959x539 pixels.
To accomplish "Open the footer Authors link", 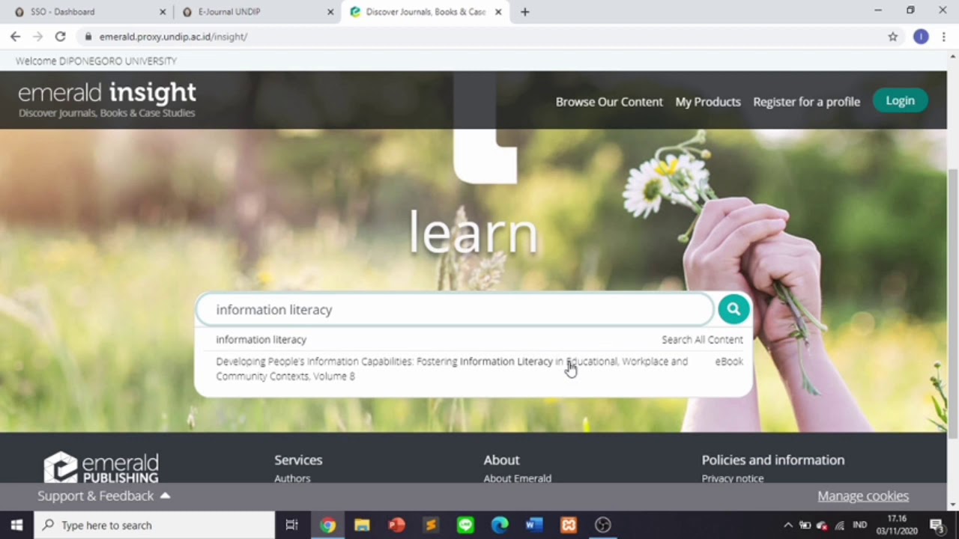I will (292, 478).
